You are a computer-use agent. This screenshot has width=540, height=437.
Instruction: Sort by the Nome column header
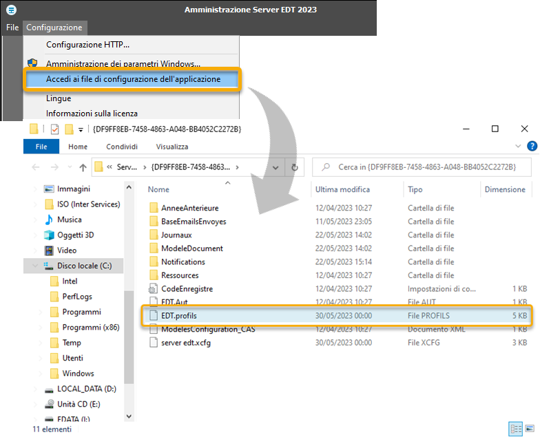(158, 189)
